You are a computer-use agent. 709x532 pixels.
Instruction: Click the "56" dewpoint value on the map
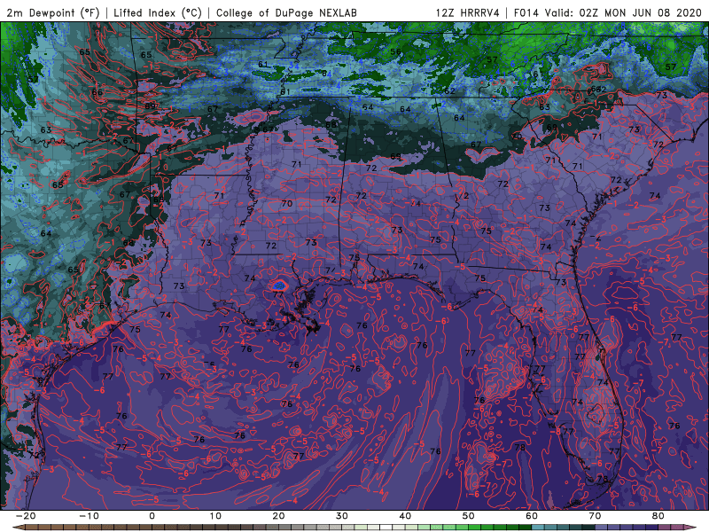point(395,51)
